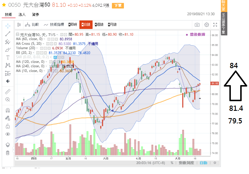Open the 技術 tab
The image size is (249, 174).
[8, 15]
